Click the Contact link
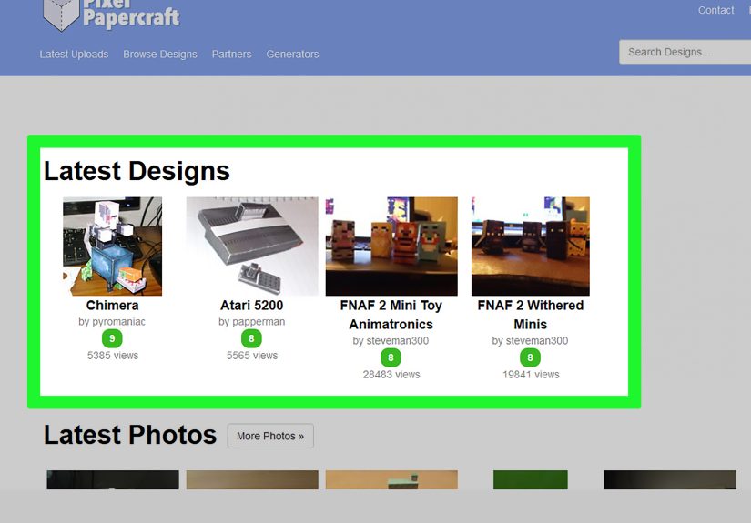Image resolution: width=751 pixels, height=523 pixels. coord(715,10)
